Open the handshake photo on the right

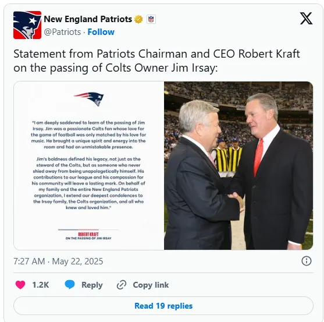[x=238, y=165]
